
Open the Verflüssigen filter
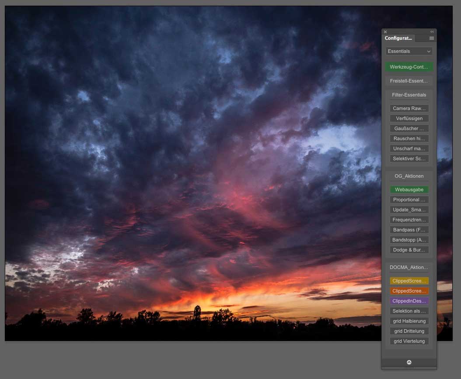(x=409, y=118)
